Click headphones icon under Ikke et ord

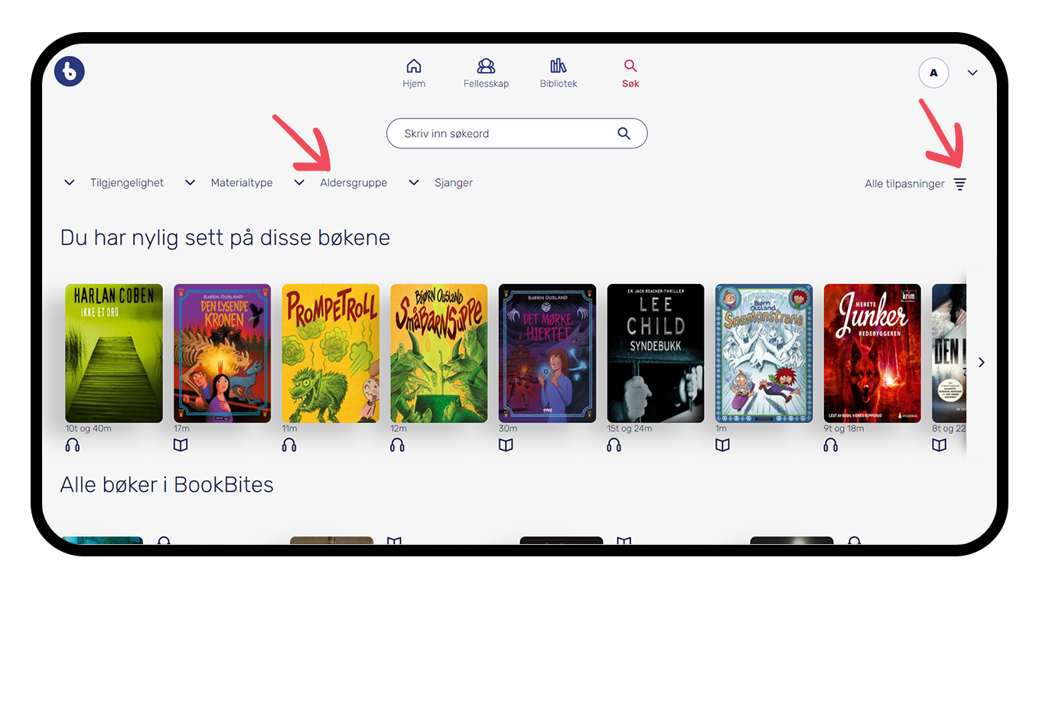[73, 445]
